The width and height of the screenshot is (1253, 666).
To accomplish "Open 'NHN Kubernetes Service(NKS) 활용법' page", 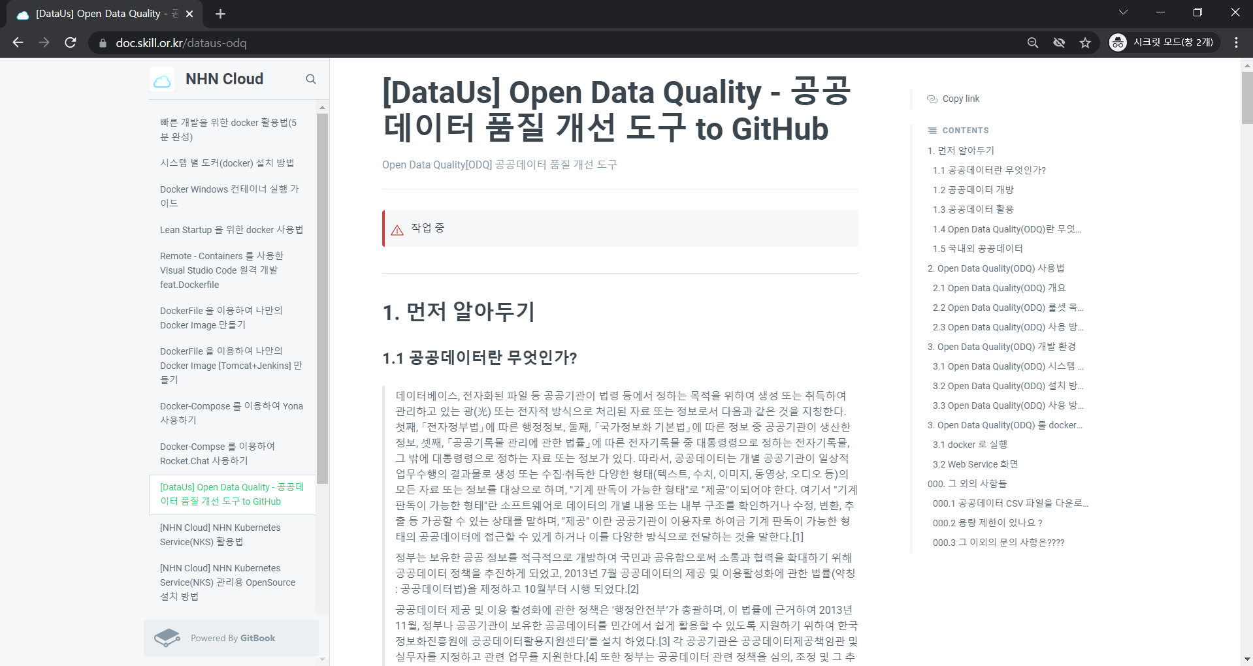I will pyautogui.click(x=231, y=535).
